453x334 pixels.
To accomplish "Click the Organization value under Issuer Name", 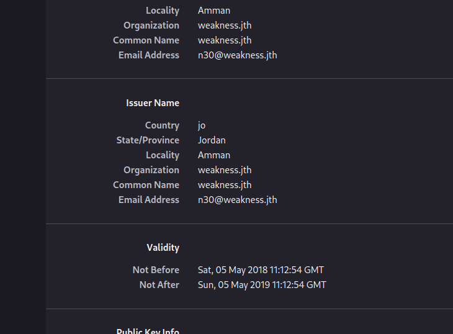I will tap(225, 170).
